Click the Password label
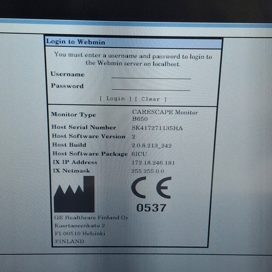The width and height of the screenshot is (272, 272). pos(67,86)
